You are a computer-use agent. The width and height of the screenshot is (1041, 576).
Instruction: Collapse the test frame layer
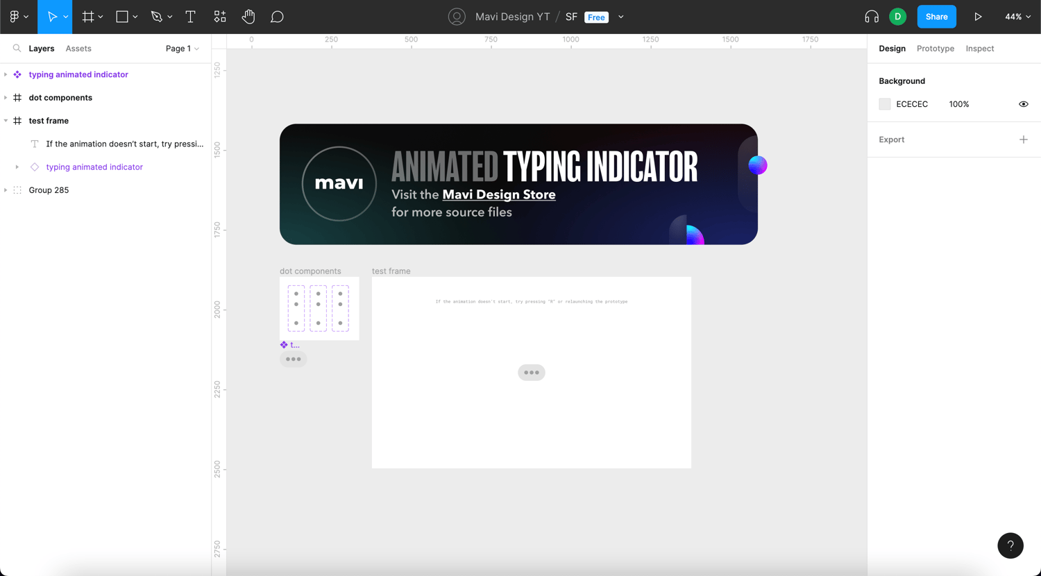tap(6, 121)
